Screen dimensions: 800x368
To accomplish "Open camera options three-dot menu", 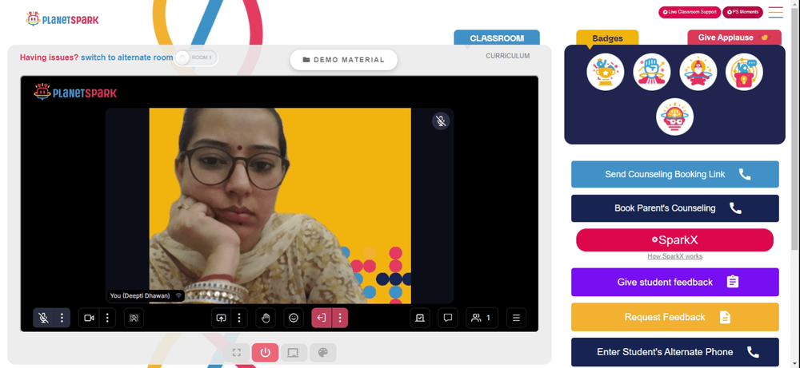I will point(107,319).
